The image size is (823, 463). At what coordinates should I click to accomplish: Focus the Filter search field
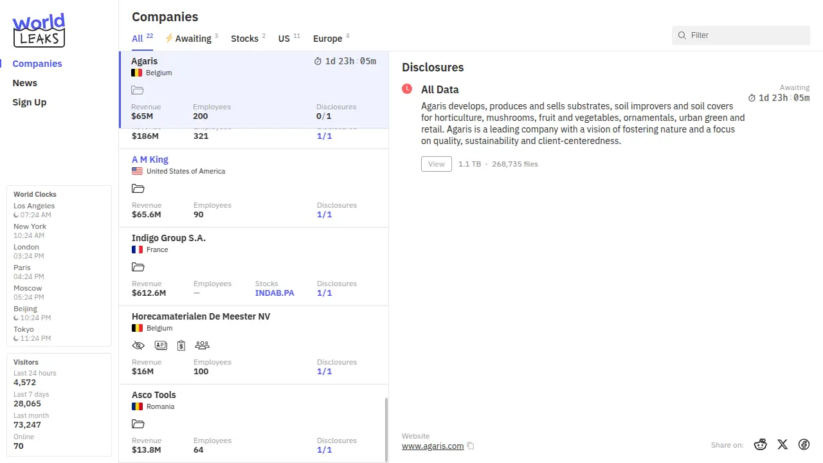[746, 35]
